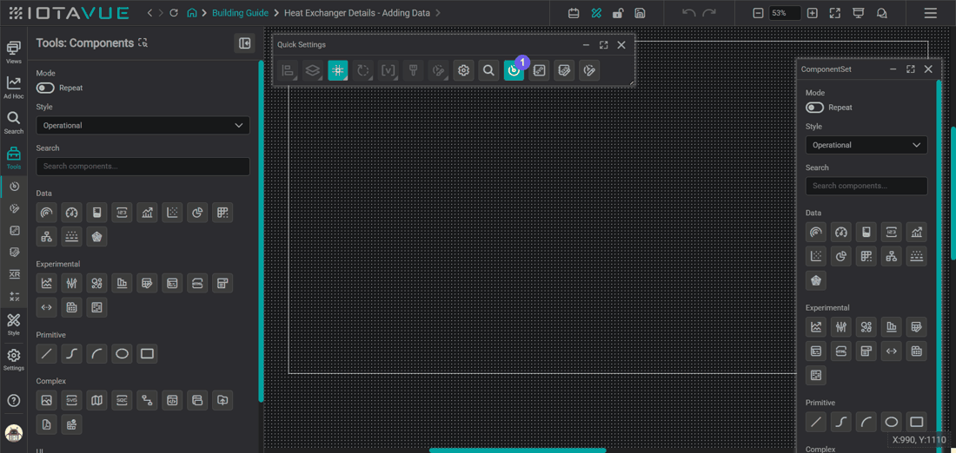
Task: Toggle Repeat mode in Tools Components
Action: [46, 88]
